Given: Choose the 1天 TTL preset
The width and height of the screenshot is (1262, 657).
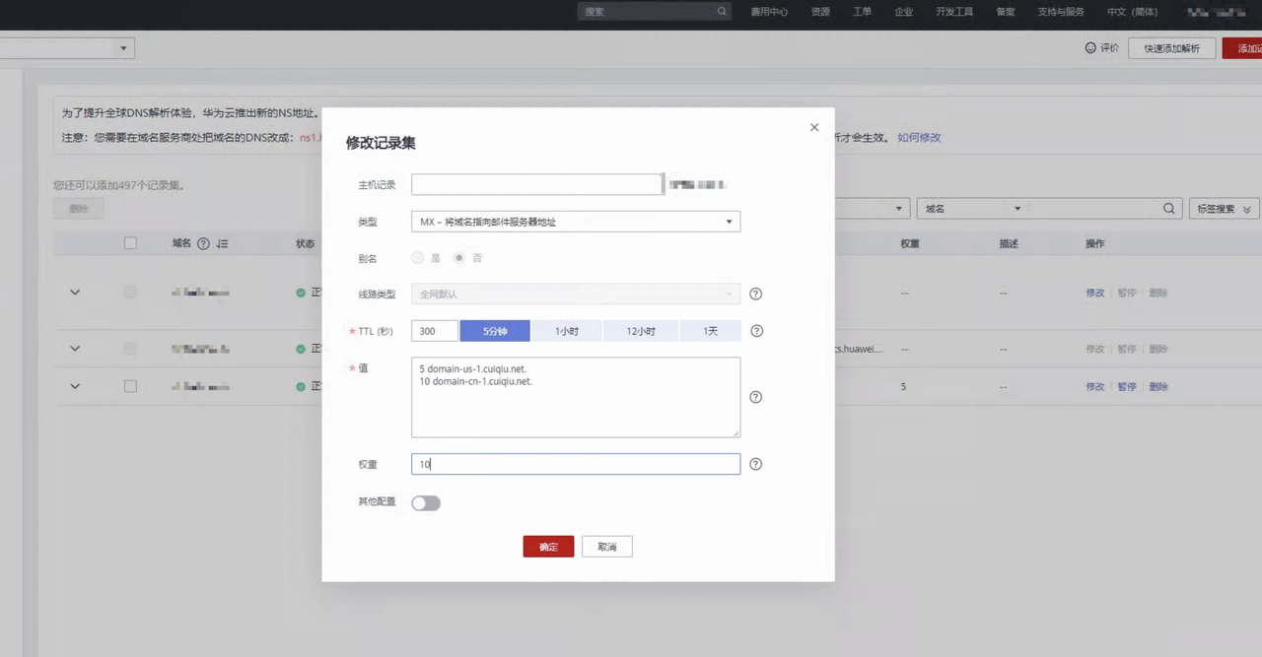Looking at the screenshot, I should point(711,331).
